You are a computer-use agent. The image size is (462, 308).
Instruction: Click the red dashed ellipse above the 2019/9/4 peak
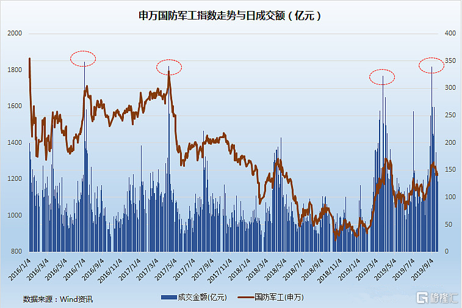pos(433,64)
